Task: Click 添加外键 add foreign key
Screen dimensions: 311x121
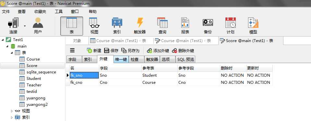Action: (x=158, y=50)
